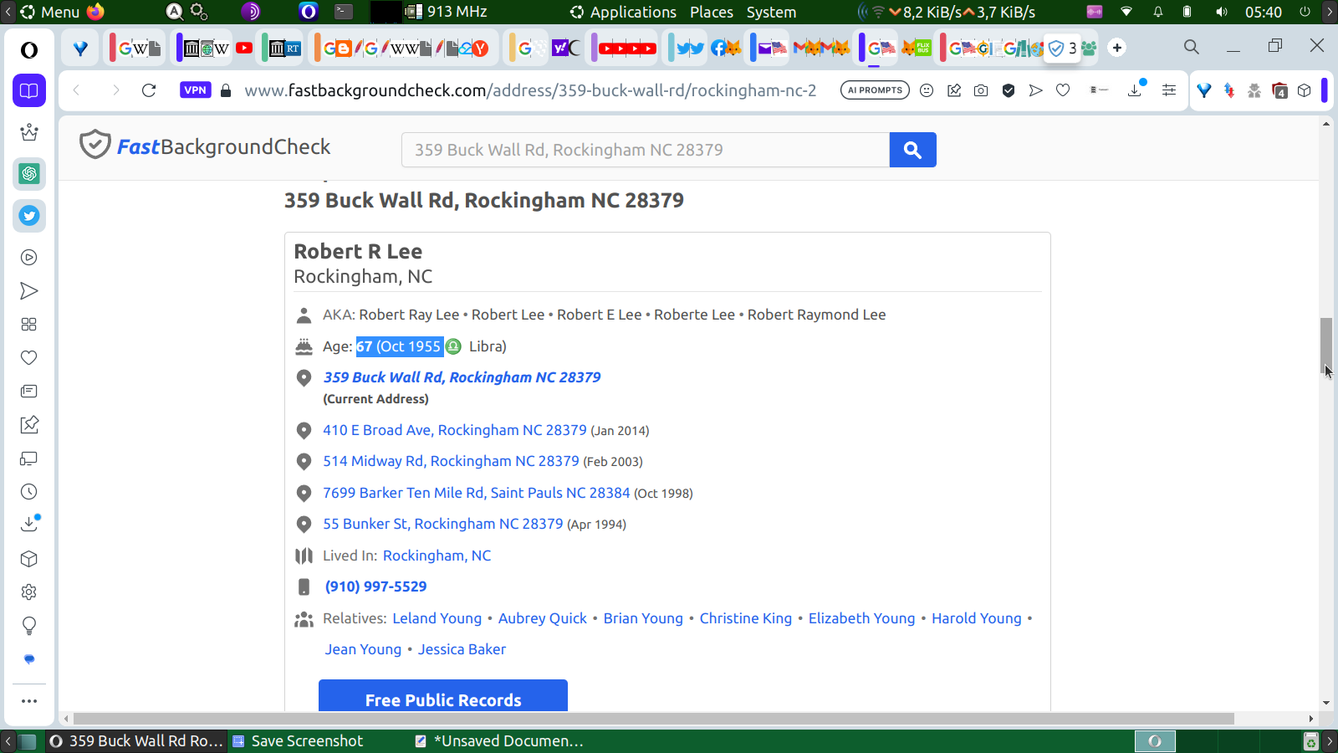Click the phone number (910) 997-5529
Image resolution: width=1338 pixels, height=753 pixels.
coord(376,587)
